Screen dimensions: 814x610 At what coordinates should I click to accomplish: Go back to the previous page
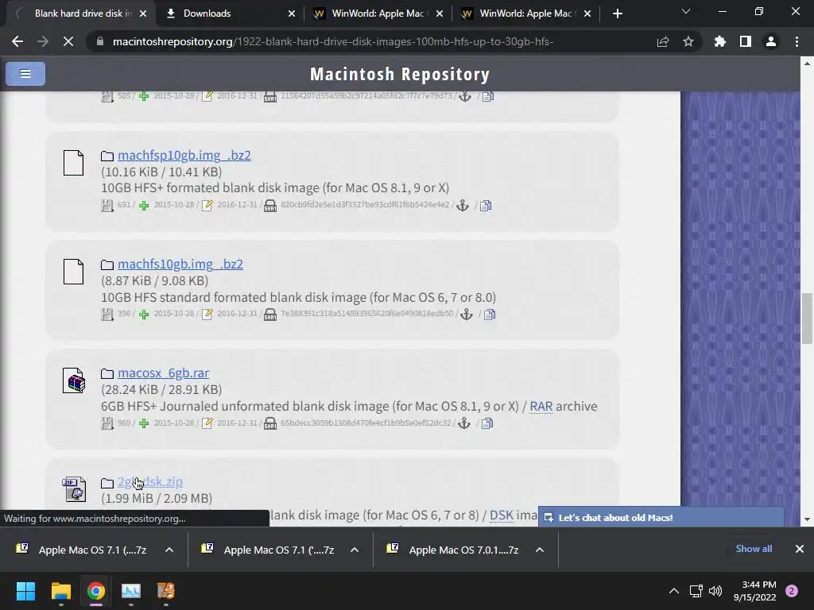pyautogui.click(x=17, y=41)
